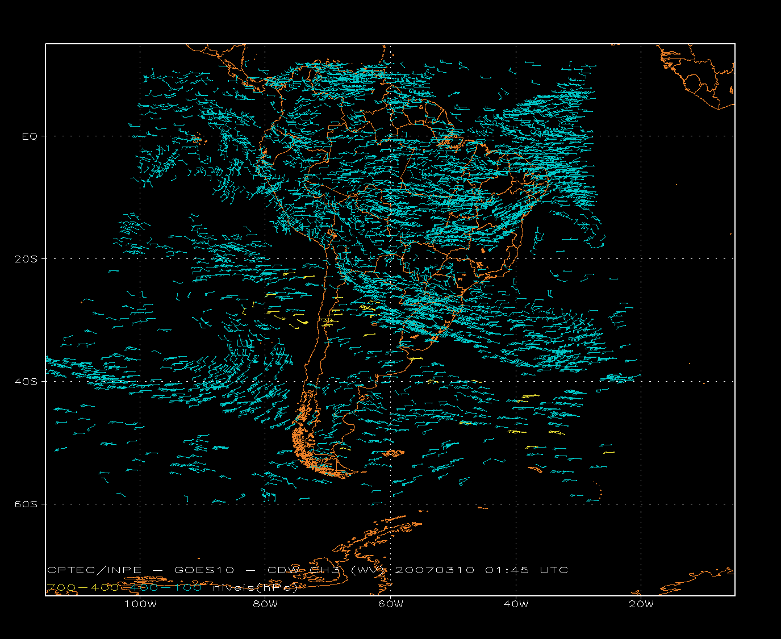Click the EQ latitude label

(30, 136)
